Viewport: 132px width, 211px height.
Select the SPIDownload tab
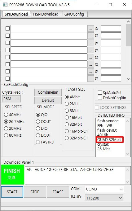16,14
